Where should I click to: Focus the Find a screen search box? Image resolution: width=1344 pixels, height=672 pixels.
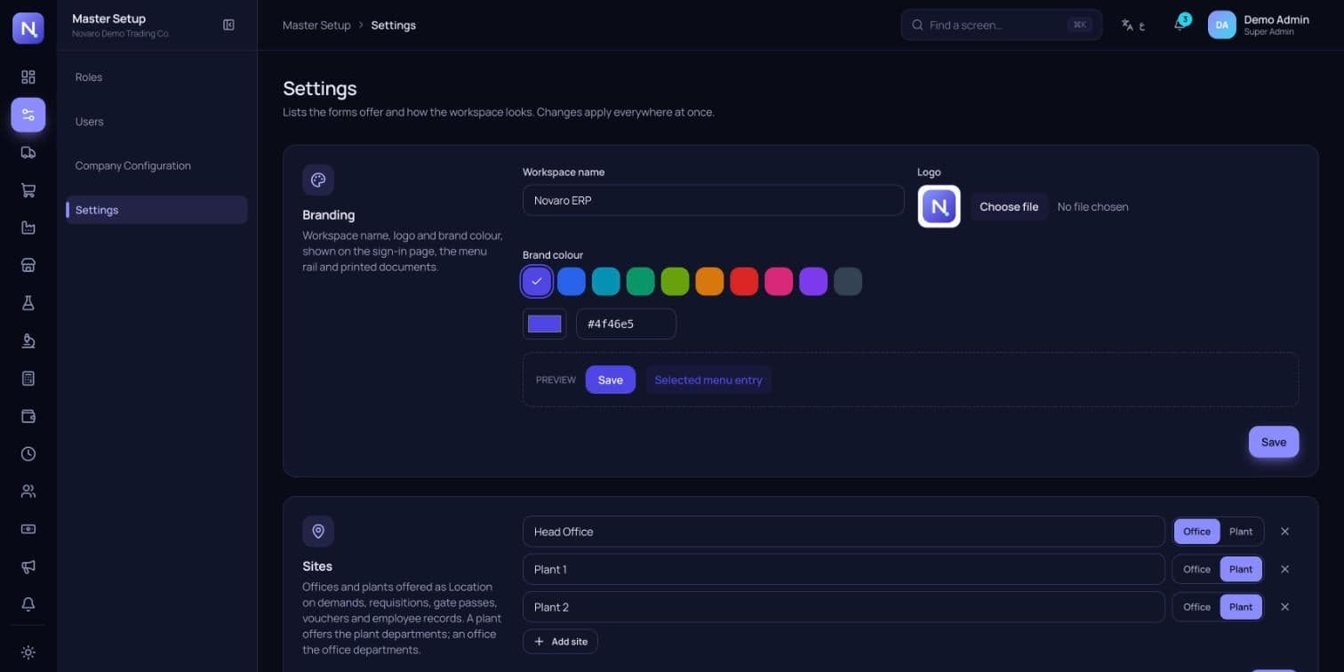pos(1001,25)
